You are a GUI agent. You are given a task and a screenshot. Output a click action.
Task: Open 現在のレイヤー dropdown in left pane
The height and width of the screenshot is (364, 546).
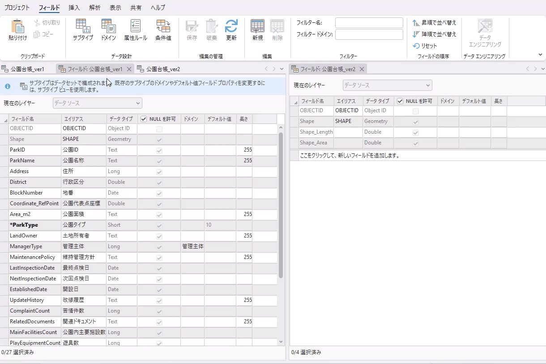pyautogui.click(x=97, y=103)
